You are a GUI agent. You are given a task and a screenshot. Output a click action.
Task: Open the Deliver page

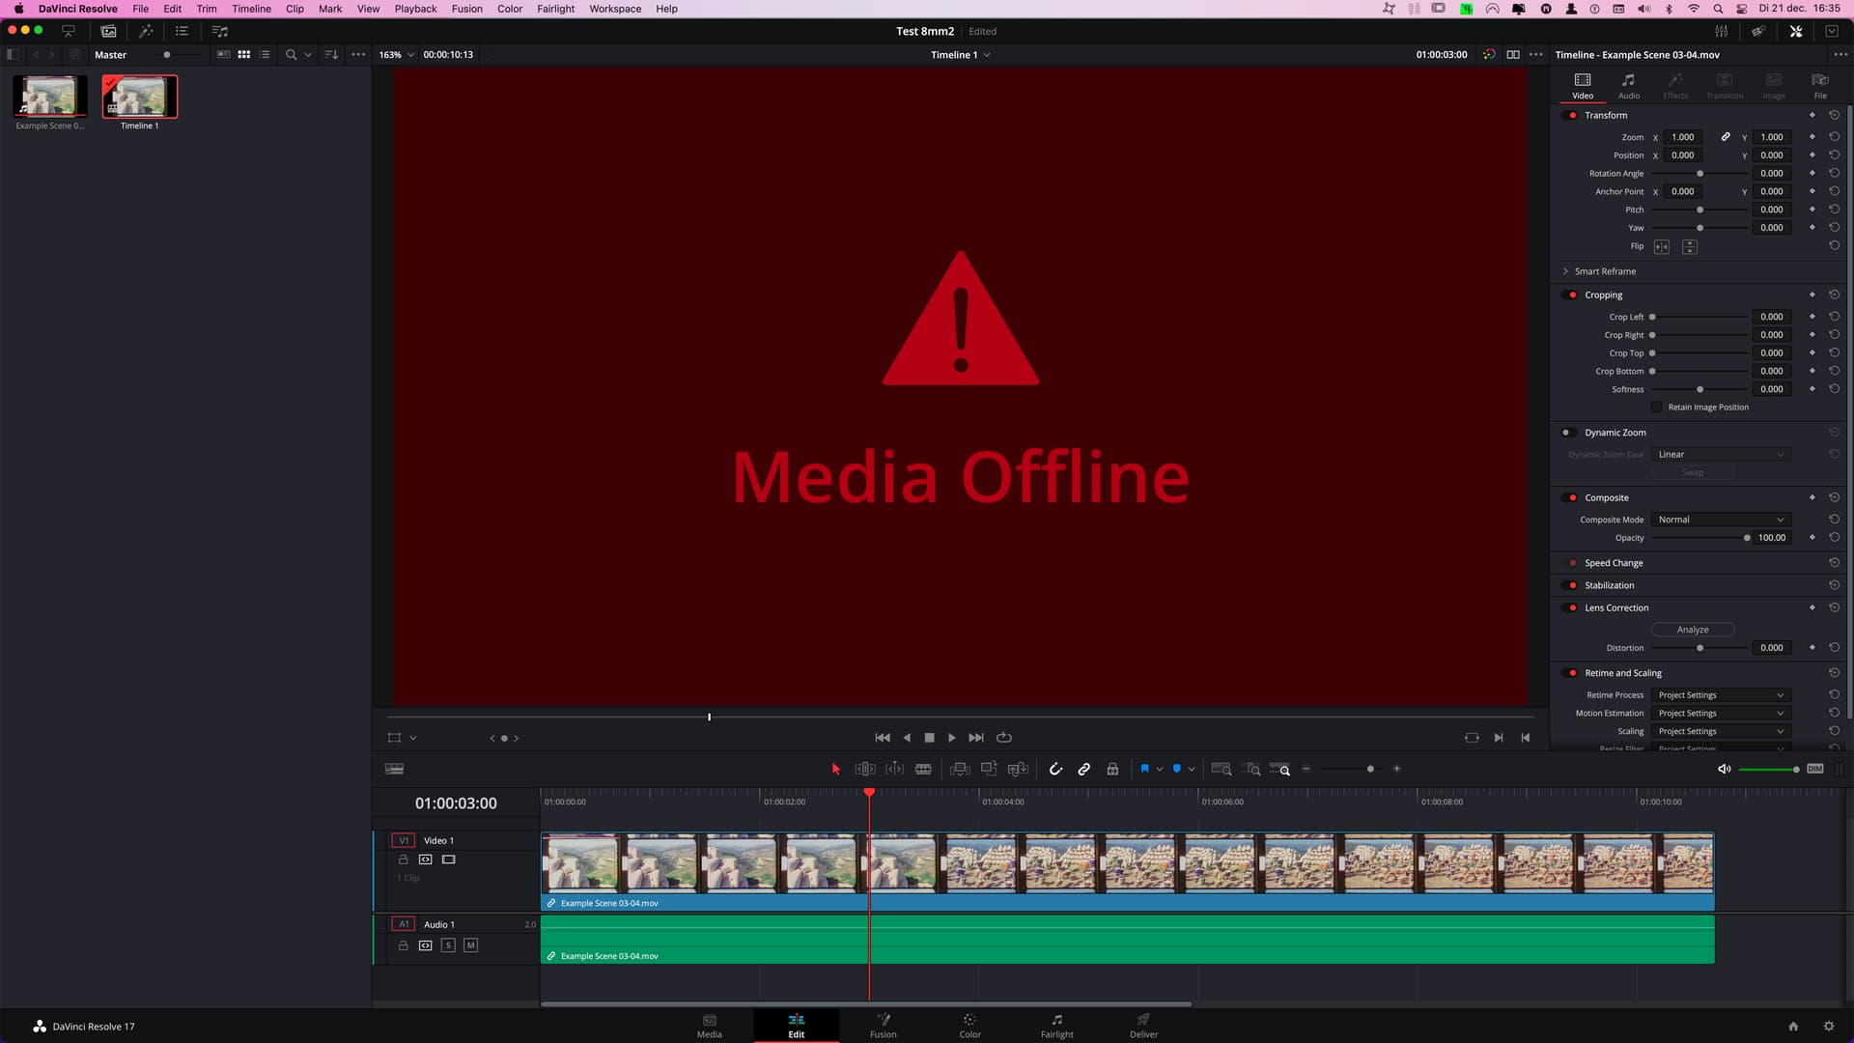click(x=1143, y=1027)
